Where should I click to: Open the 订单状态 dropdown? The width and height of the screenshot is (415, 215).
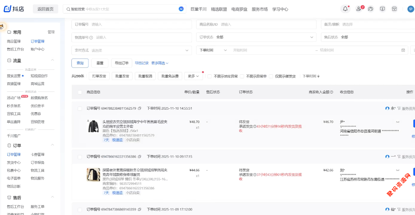[256, 37]
